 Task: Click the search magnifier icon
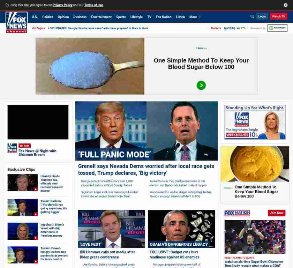[x=252, y=16]
